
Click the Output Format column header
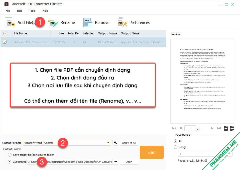click(108, 33)
